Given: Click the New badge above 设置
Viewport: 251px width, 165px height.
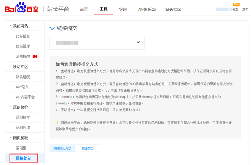Looking at the screenshot, I should [x=236, y=5].
